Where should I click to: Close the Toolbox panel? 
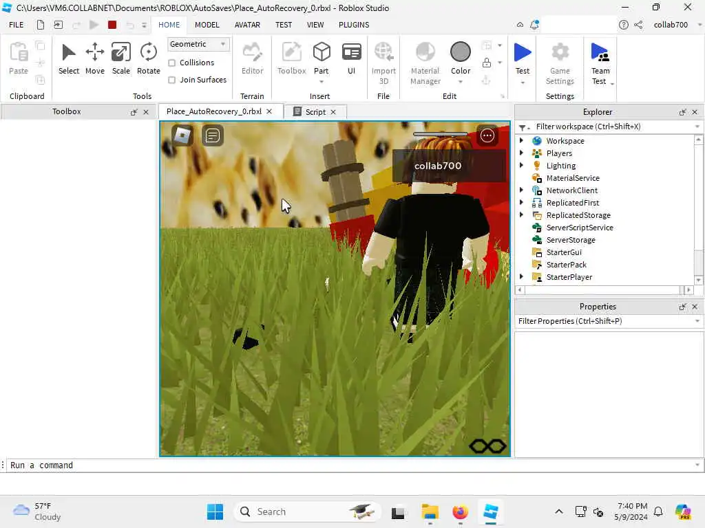(146, 112)
